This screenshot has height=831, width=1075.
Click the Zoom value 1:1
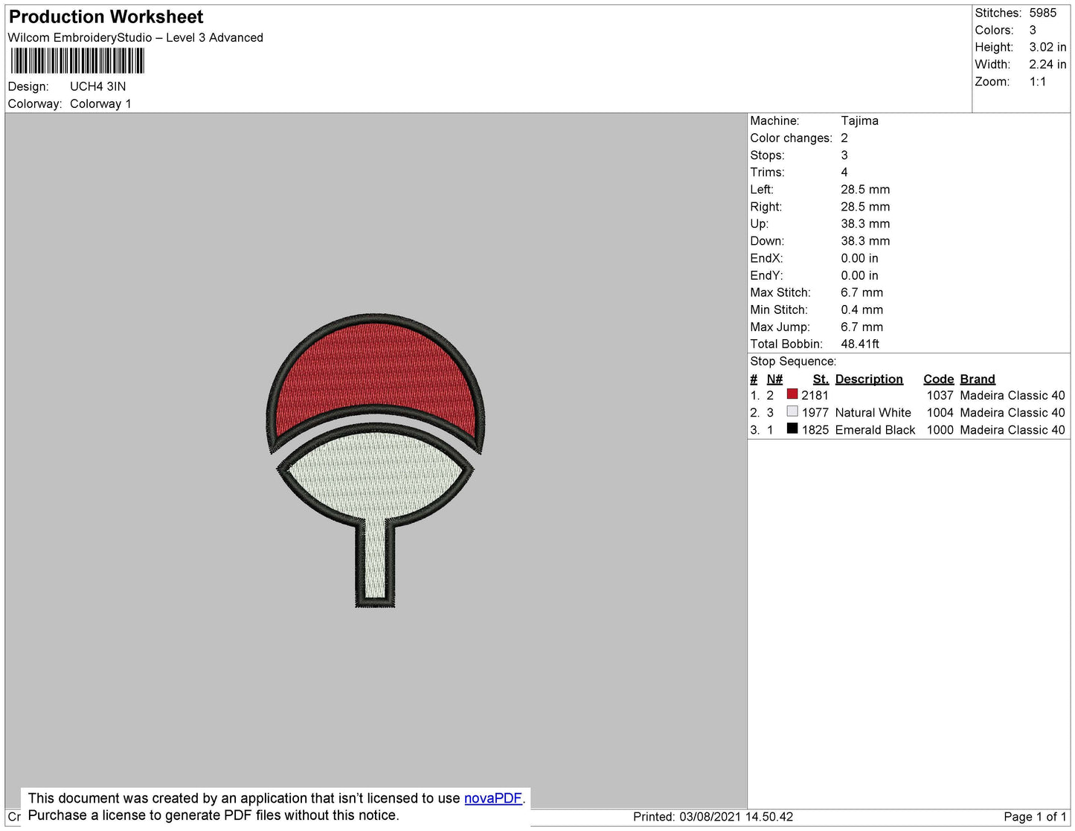pos(1038,82)
